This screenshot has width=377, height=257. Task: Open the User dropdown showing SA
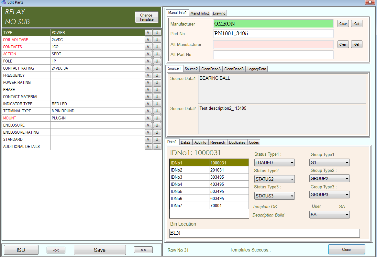click(x=329, y=215)
